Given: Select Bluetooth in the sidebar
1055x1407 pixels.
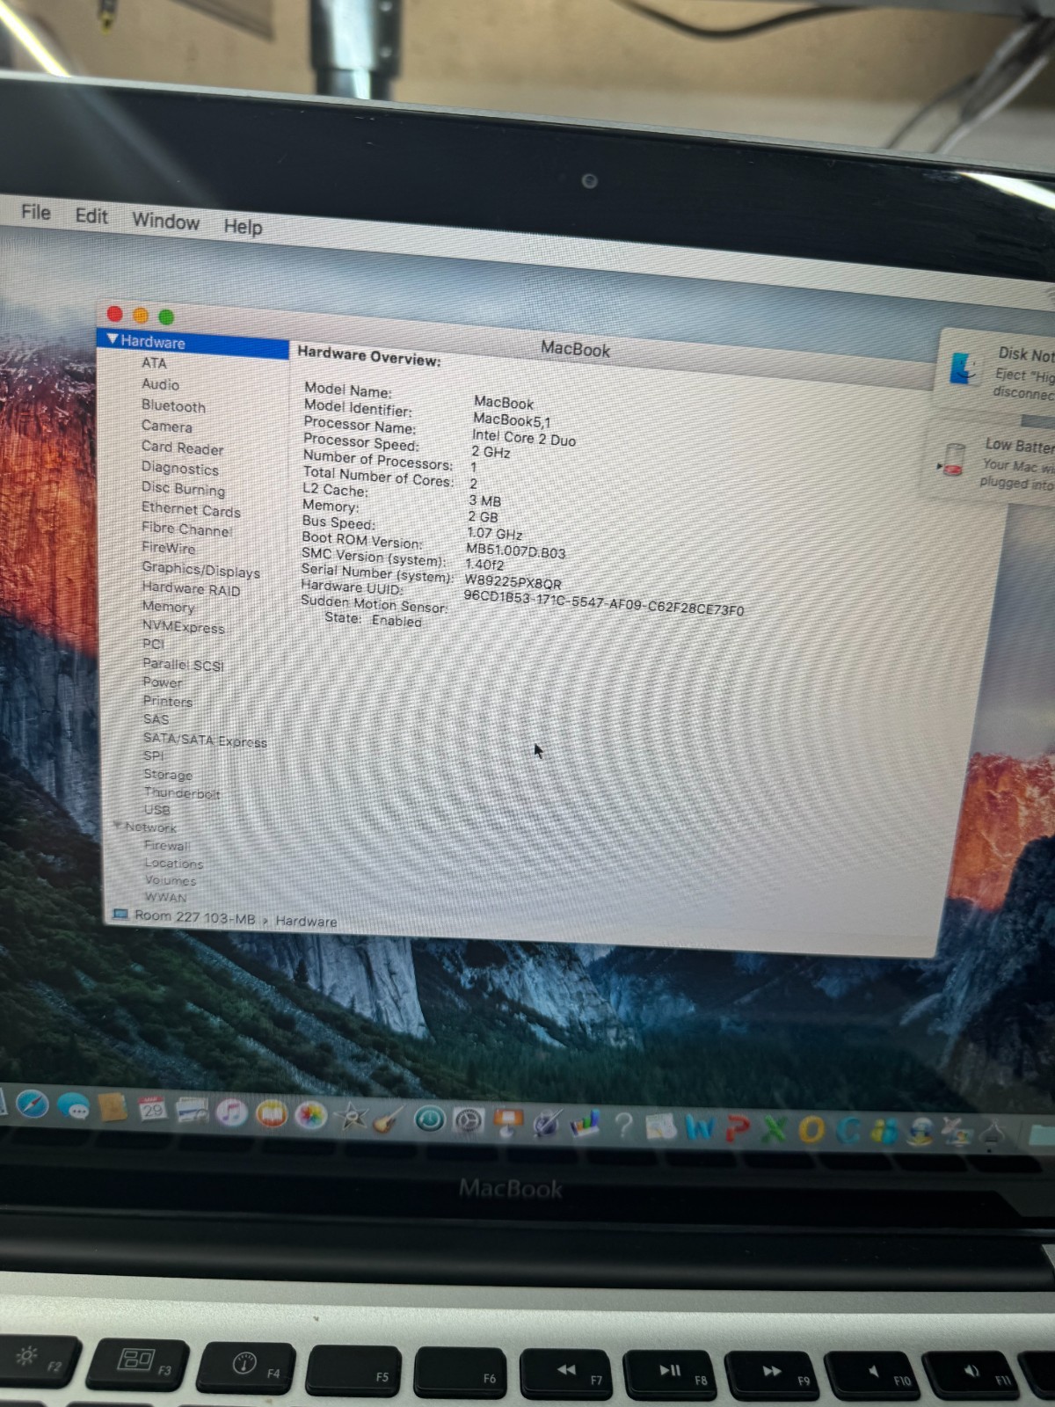Looking at the screenshot, I should (173, 406).
